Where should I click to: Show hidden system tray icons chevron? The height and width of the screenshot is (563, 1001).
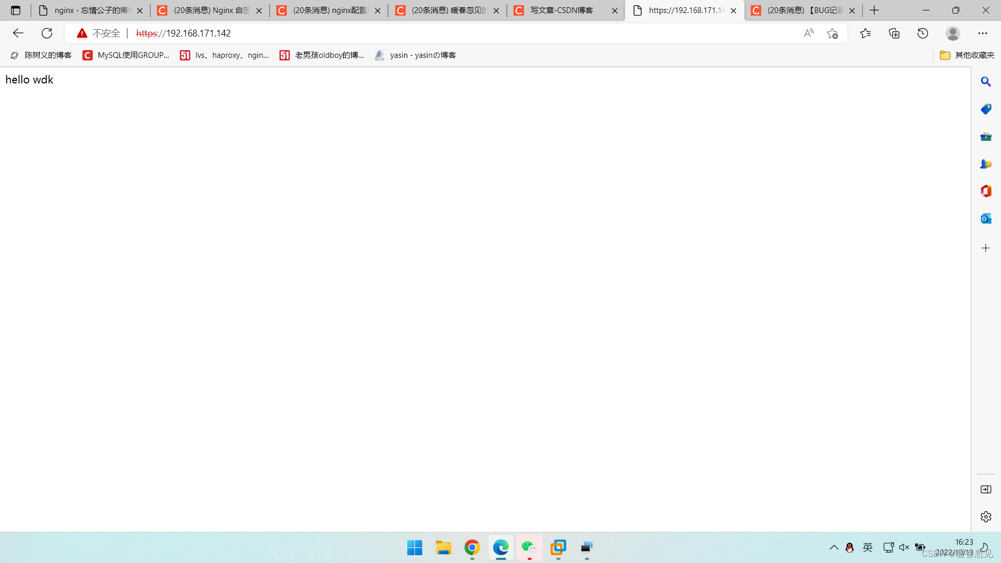tap(834, 547)
